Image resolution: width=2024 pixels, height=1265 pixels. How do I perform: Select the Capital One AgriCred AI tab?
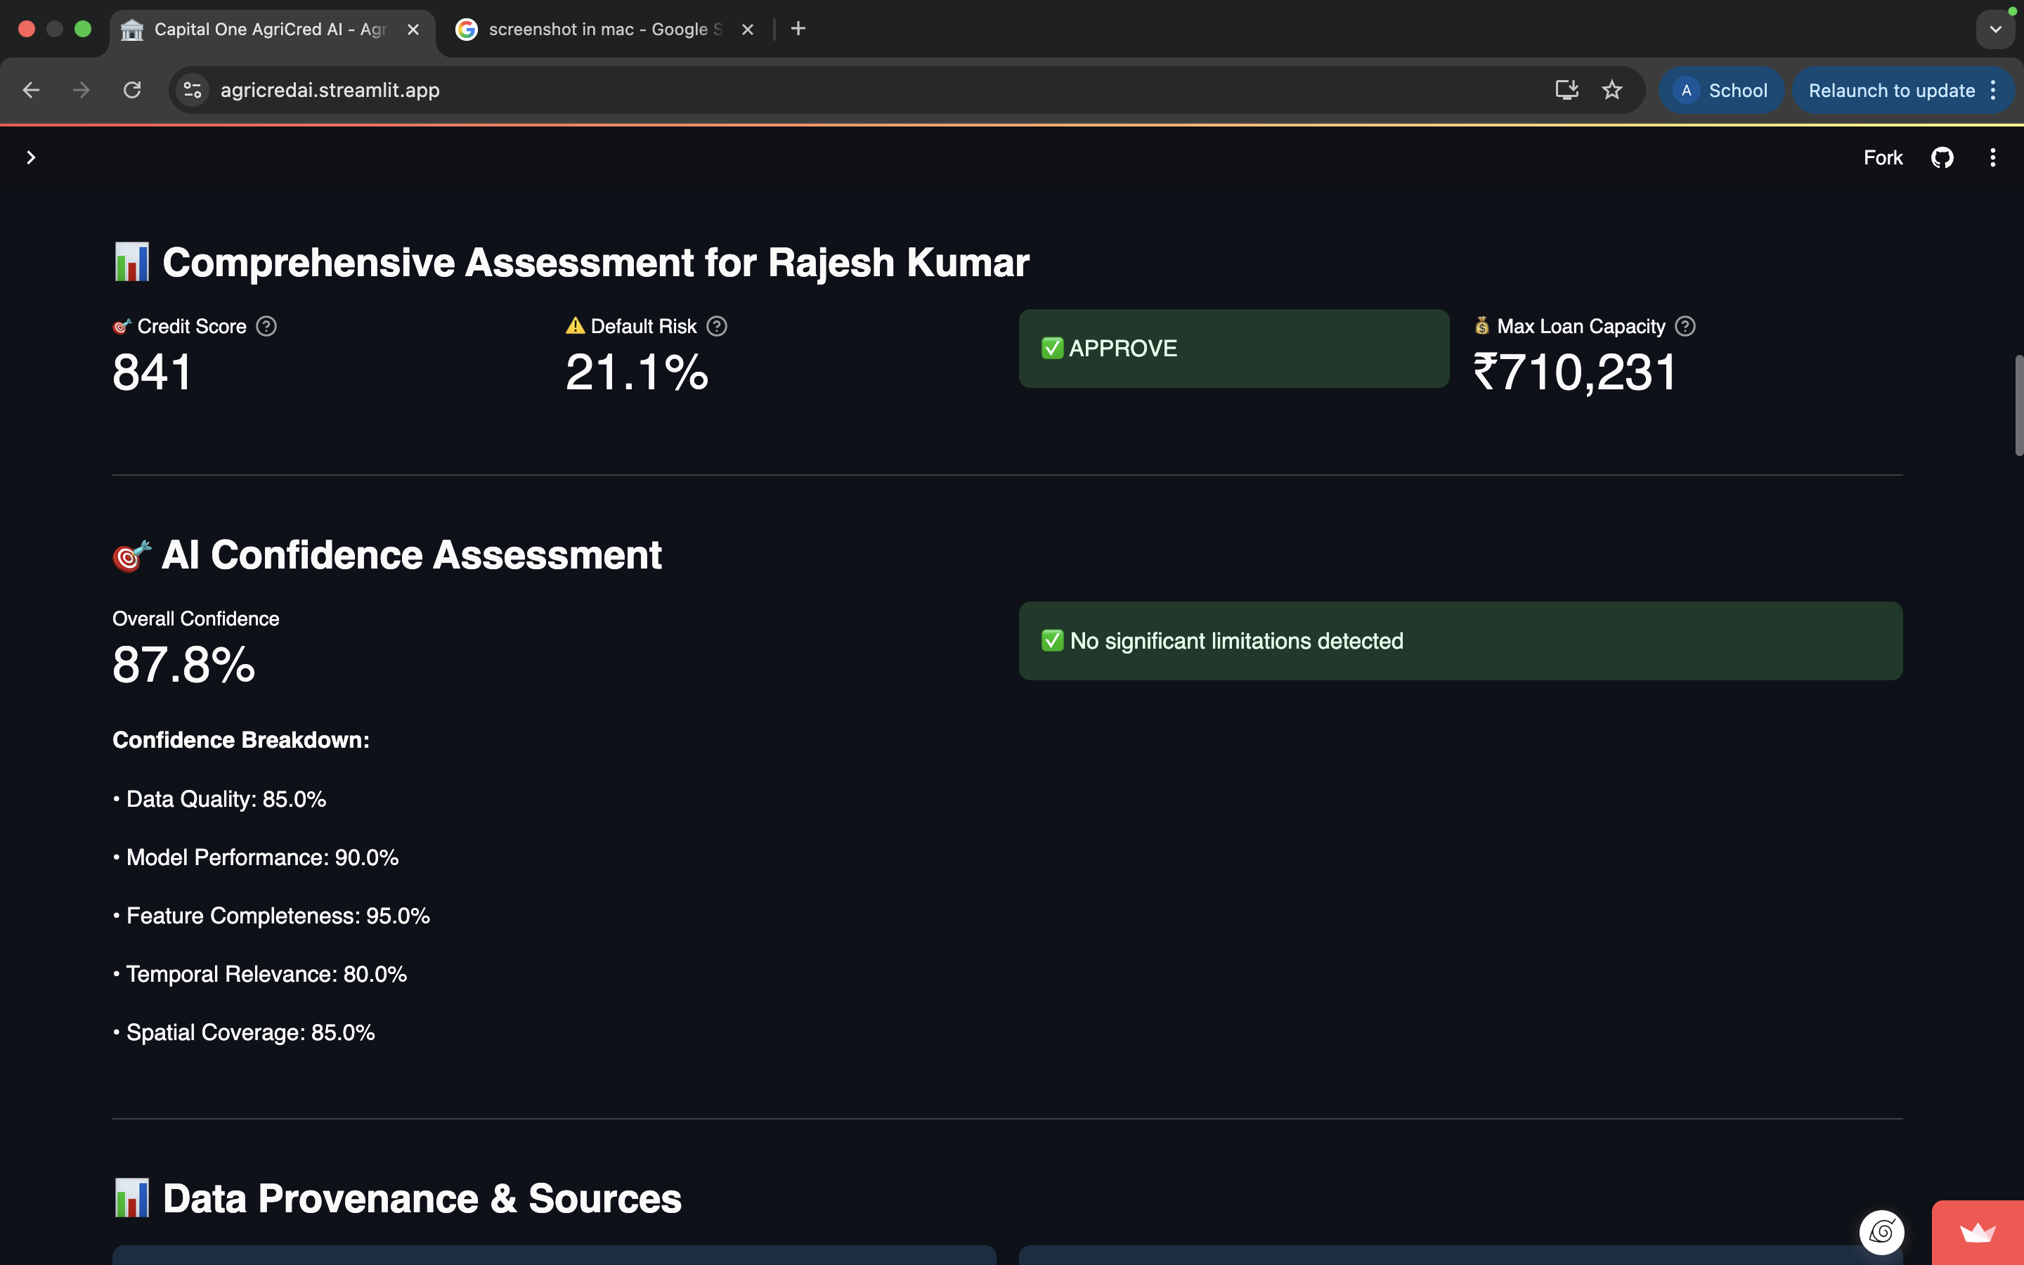tap(269, 30)
